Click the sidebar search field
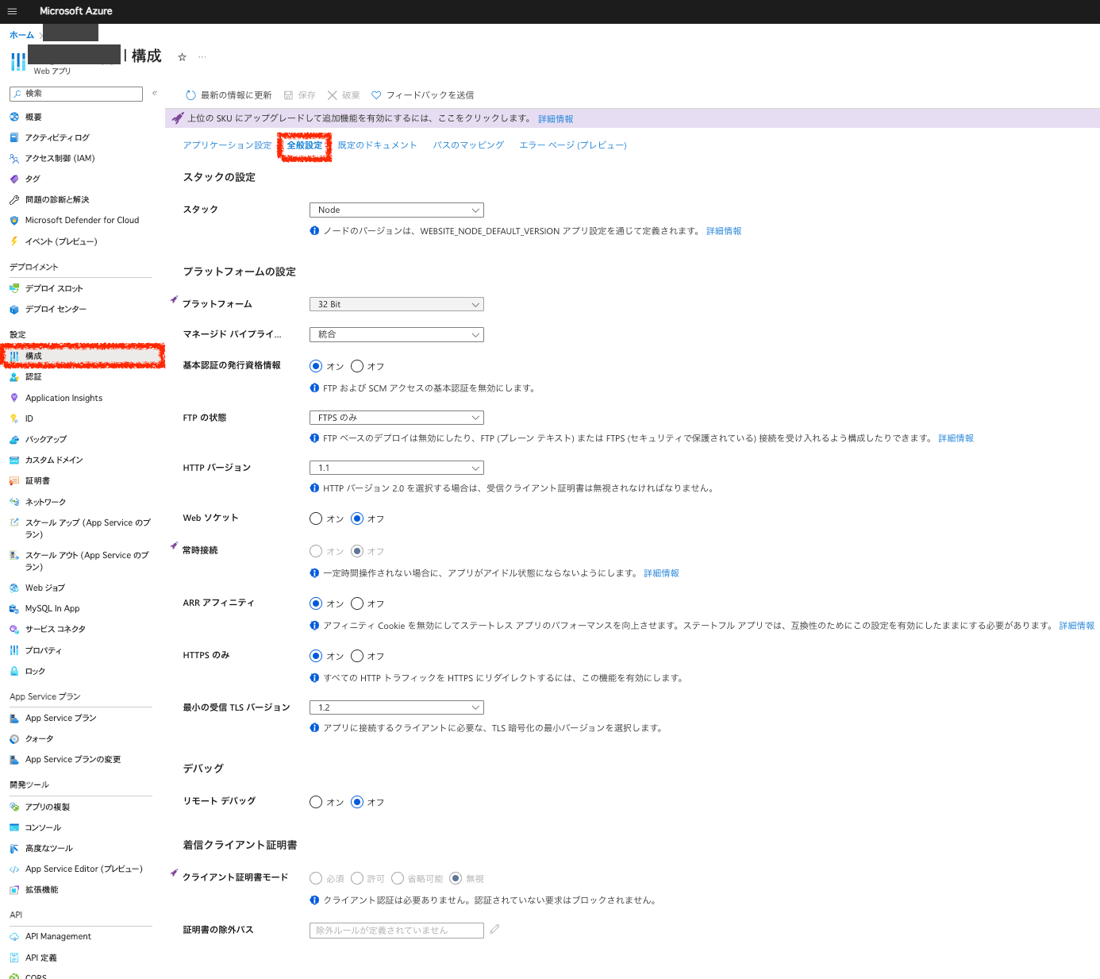 coord(76,94)
